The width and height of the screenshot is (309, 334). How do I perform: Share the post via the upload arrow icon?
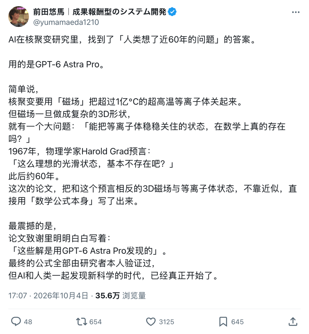coord(293,321)
